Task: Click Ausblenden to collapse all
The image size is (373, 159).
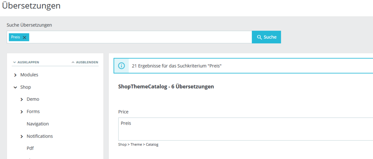Action: pyautogui.click(x=85, y=62)
